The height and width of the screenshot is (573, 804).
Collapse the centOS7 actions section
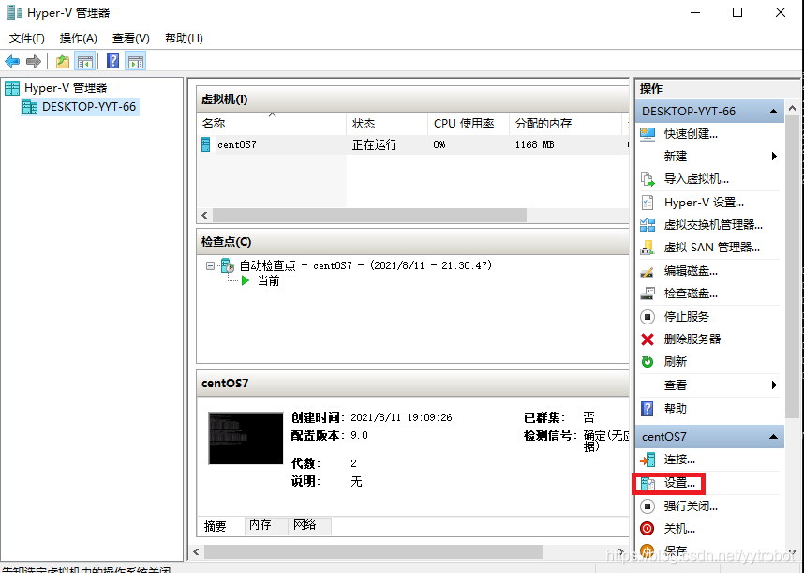[773, 437]
